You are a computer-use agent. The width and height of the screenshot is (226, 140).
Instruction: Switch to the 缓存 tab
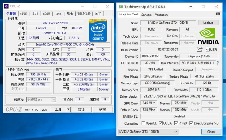coord(24,14)
